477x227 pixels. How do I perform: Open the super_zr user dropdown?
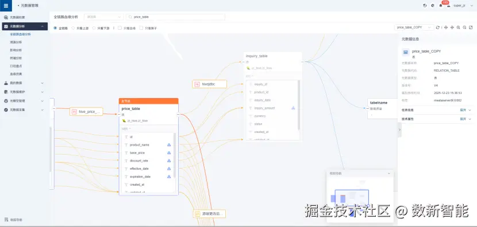click(x=463, y=6)
